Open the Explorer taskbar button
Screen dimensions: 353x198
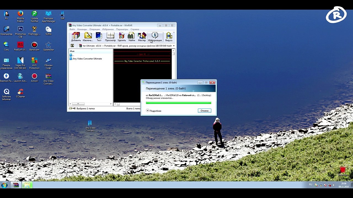coord(27,185)
